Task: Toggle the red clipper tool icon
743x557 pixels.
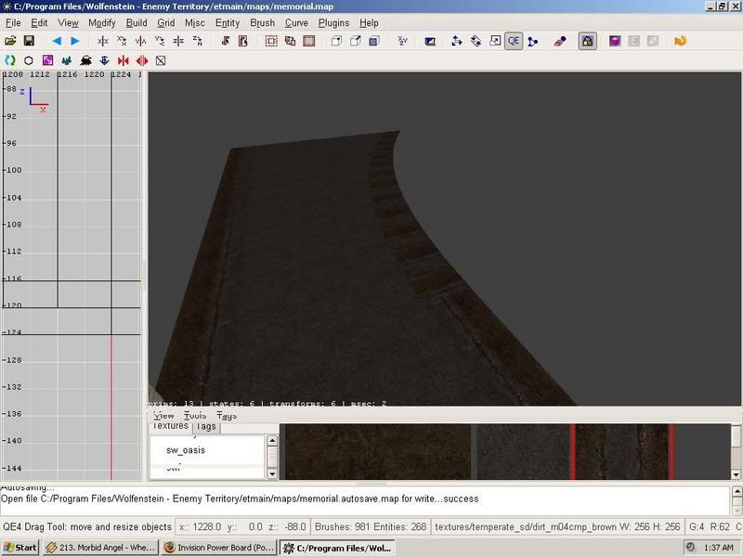Action: click(559, 41)
